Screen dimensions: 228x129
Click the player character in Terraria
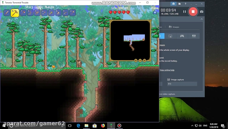79,64
